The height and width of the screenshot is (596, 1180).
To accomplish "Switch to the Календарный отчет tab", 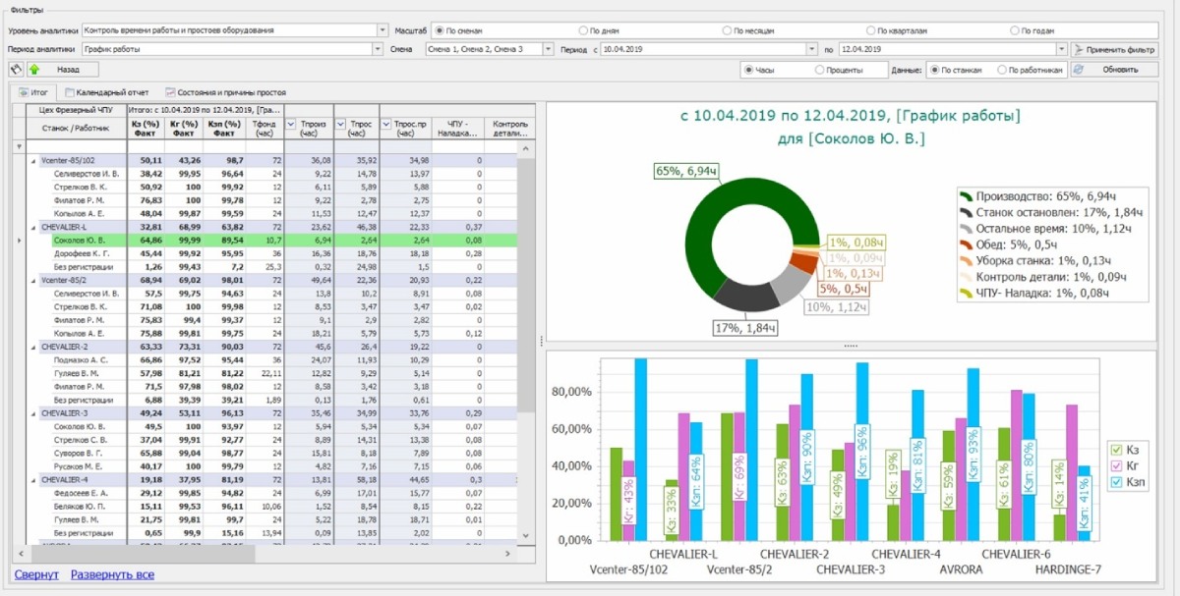I will click(106, 92).
